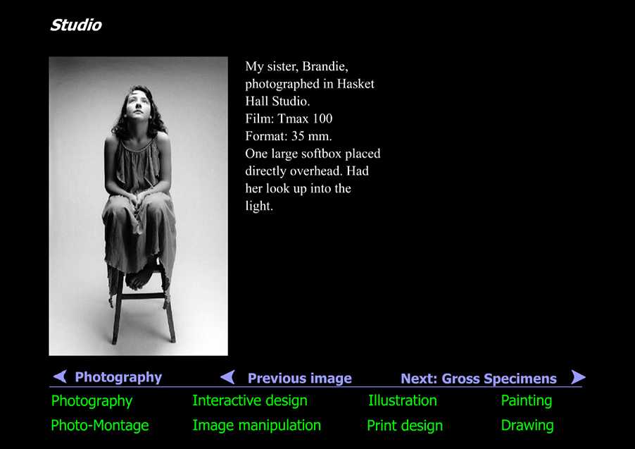Image resolution: width=635 pixels, height=449 pixels.
Task: Open the Painting section
Action: tap(527, 400)
